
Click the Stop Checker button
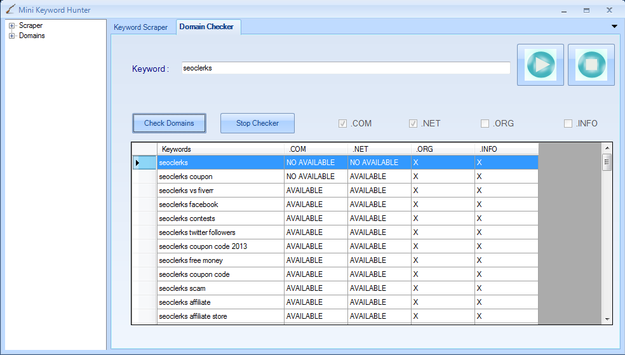257,123
